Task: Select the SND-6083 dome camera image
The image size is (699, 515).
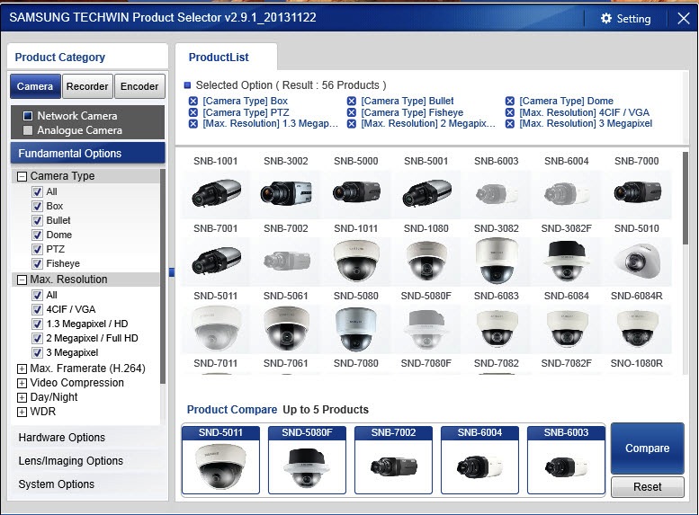Action: tap(497, 329)
